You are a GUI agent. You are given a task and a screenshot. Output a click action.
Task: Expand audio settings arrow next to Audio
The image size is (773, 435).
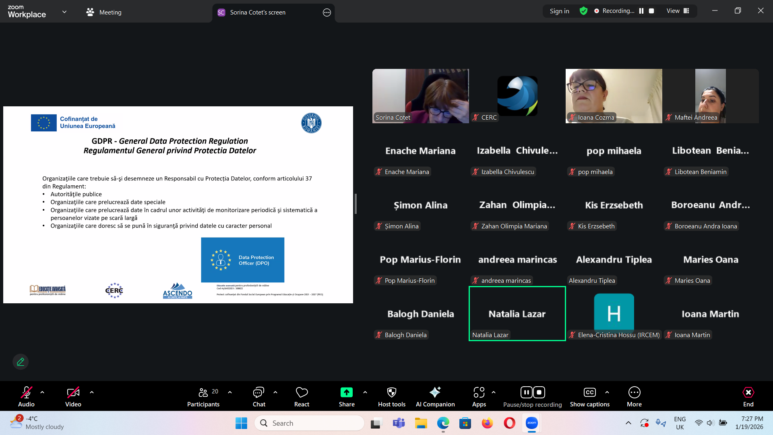(42, 392)
